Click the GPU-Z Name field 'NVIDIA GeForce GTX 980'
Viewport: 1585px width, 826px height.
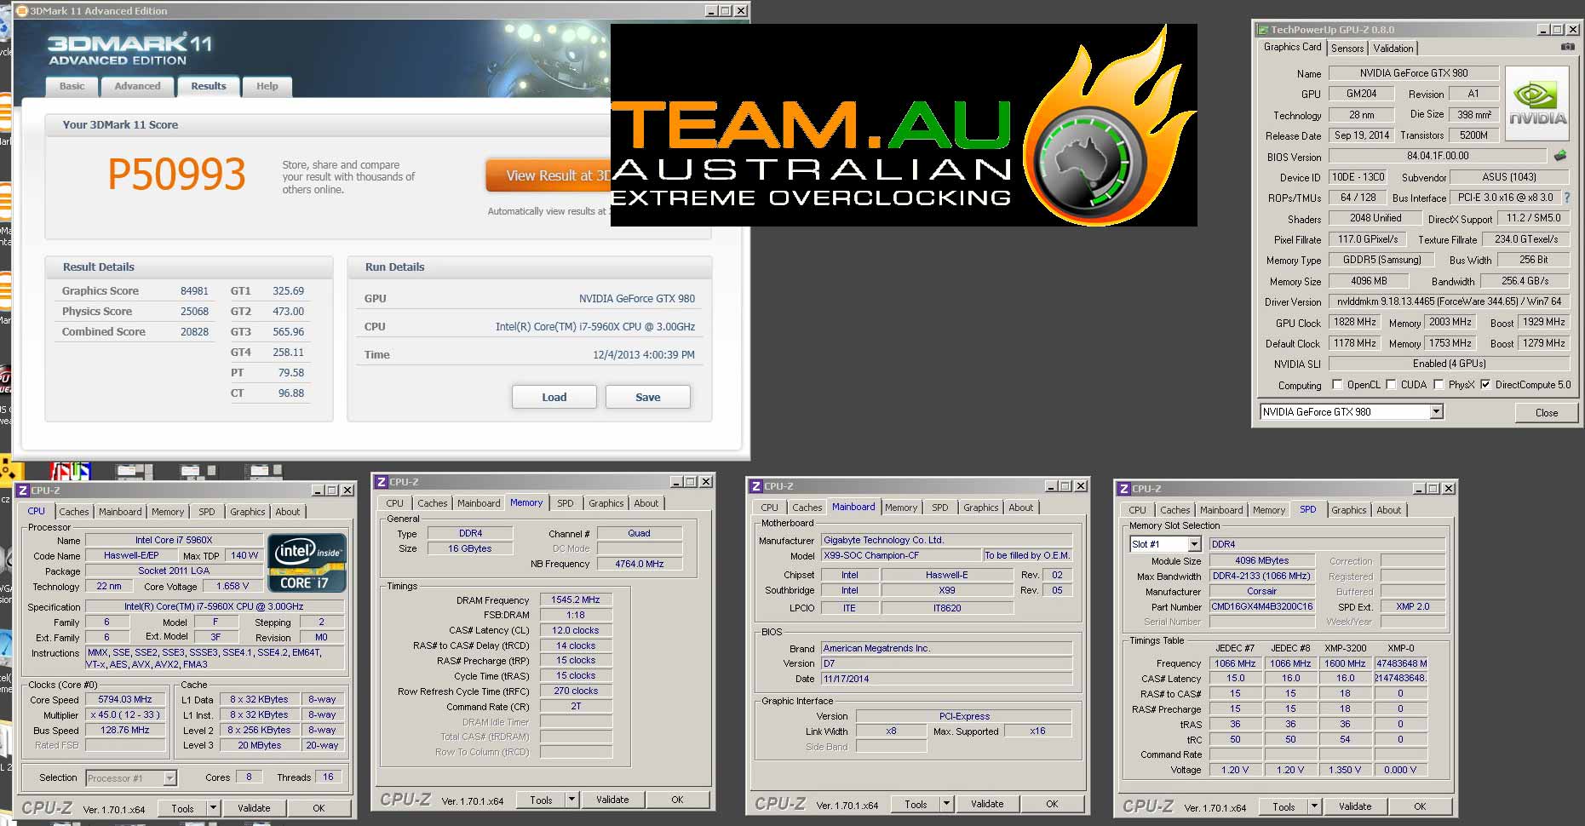pos(1413,73)
